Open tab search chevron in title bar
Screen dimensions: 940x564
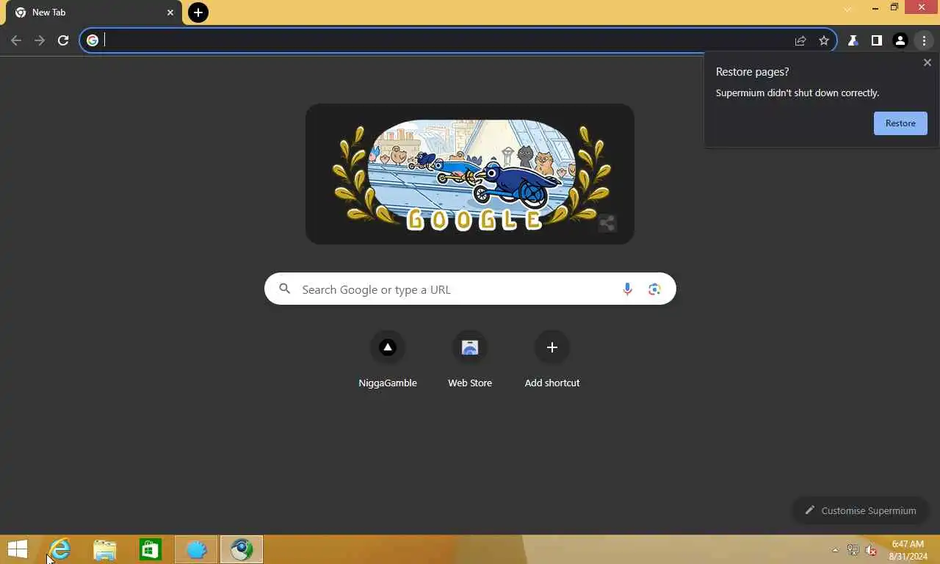pyautogui.click(x=848, y=9)
